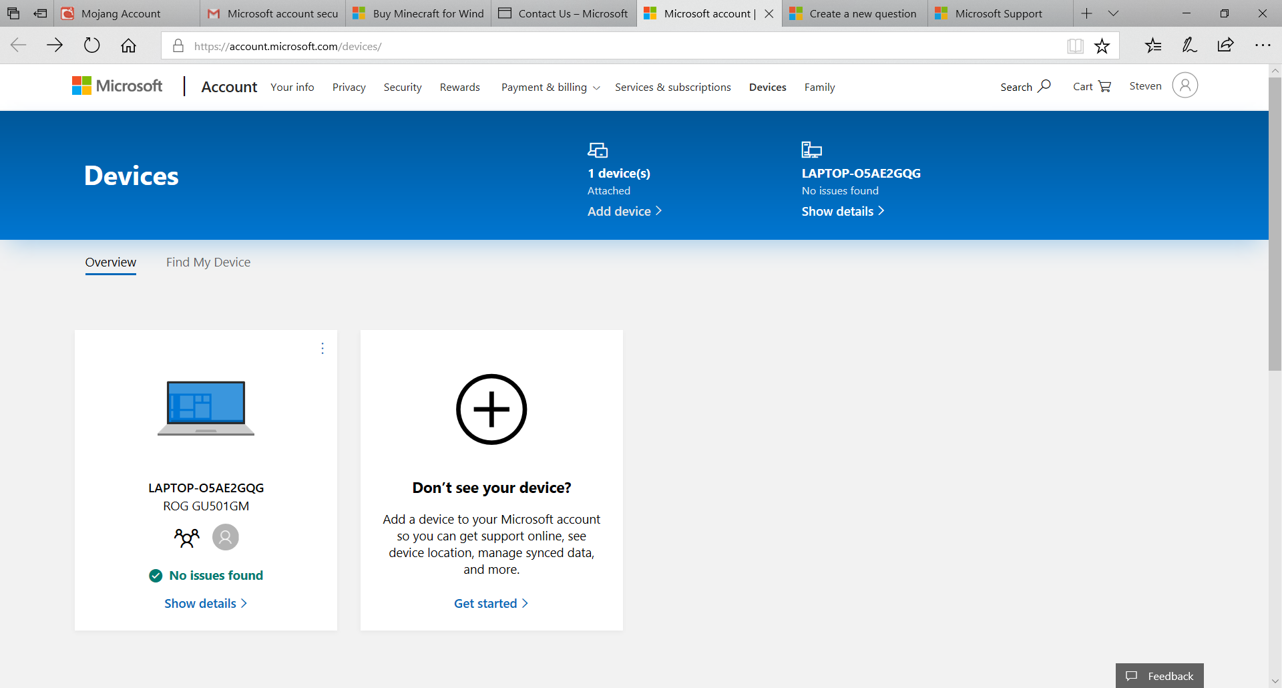Click the Add notes pen icon

point(1189,45)
